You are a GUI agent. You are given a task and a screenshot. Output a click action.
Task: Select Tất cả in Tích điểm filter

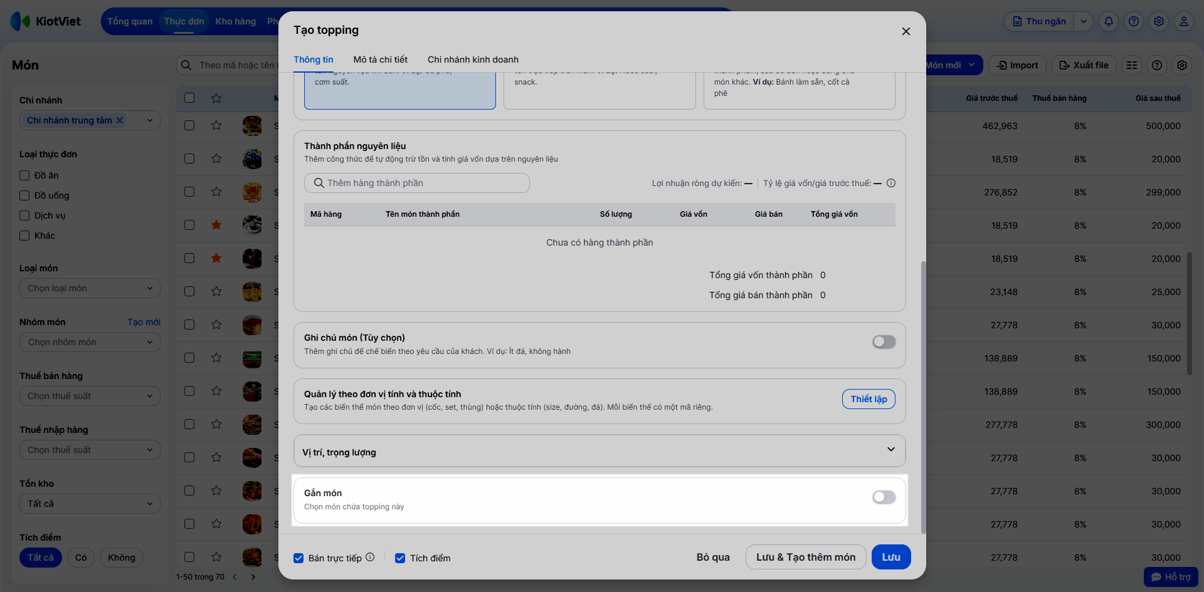pos(41,558)
